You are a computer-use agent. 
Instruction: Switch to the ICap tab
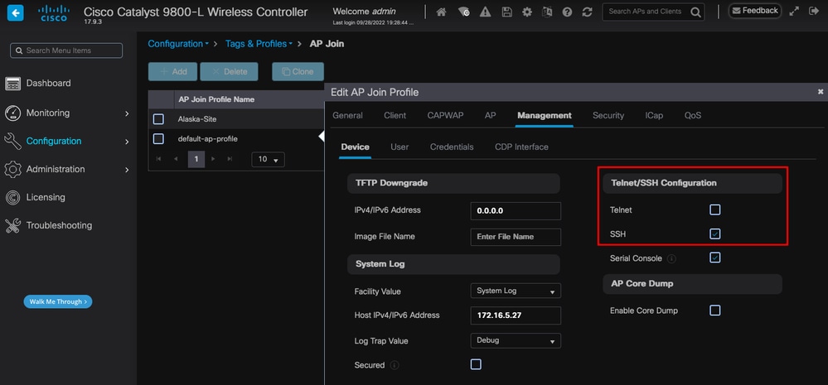654,116
